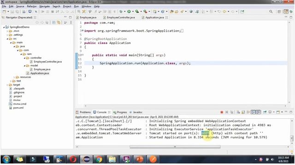Open Google Chrome from the taskbar

coord(99,159)
